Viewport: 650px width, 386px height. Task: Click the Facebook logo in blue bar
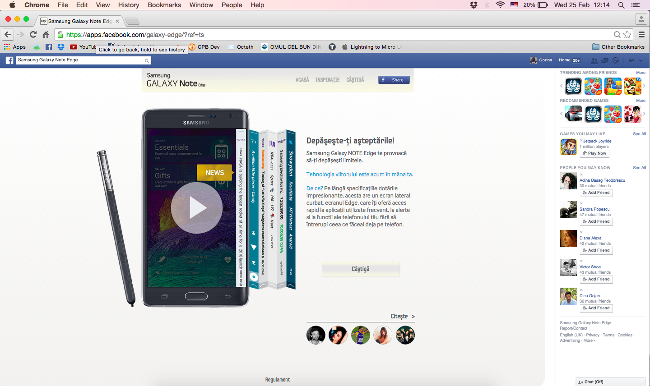pyautogui.click(x=9, y=60)
